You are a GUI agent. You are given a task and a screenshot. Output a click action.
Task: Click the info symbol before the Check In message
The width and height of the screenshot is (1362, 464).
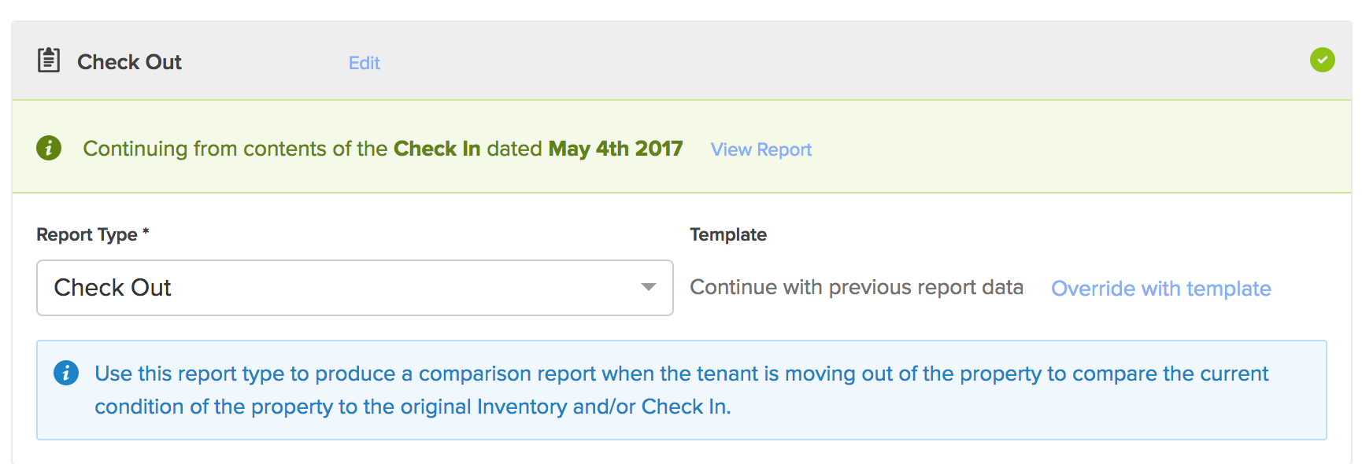pos(49,147)
